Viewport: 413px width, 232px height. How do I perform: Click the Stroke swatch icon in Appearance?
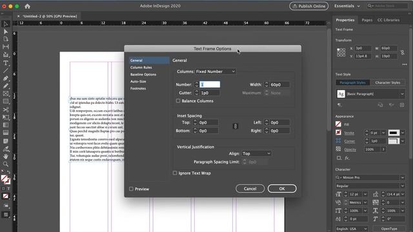[338, 132]
